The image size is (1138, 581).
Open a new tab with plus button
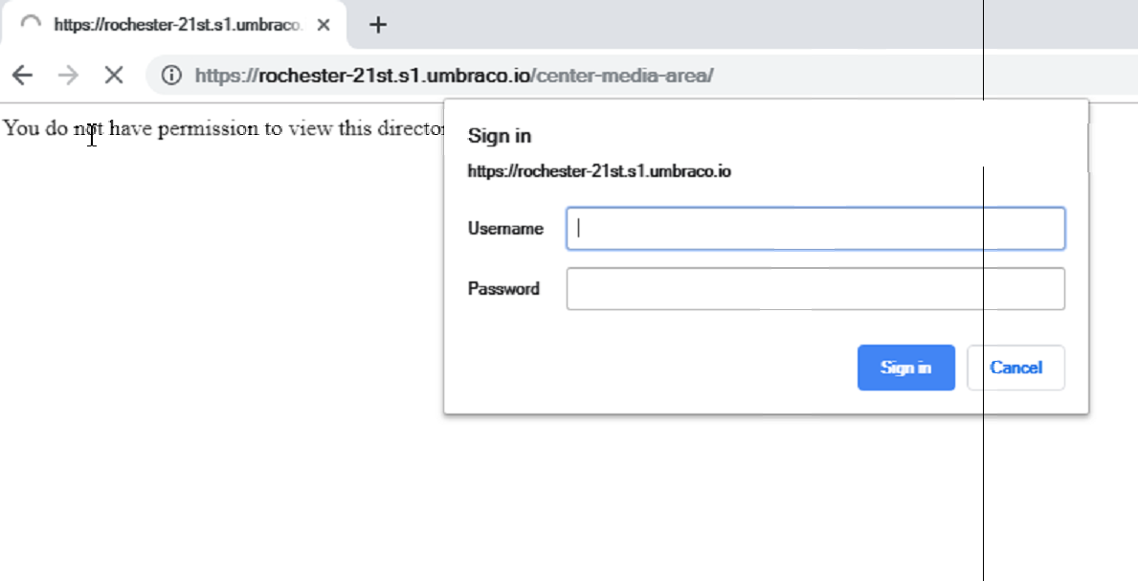pyautogui.click(x=378, y=25)
